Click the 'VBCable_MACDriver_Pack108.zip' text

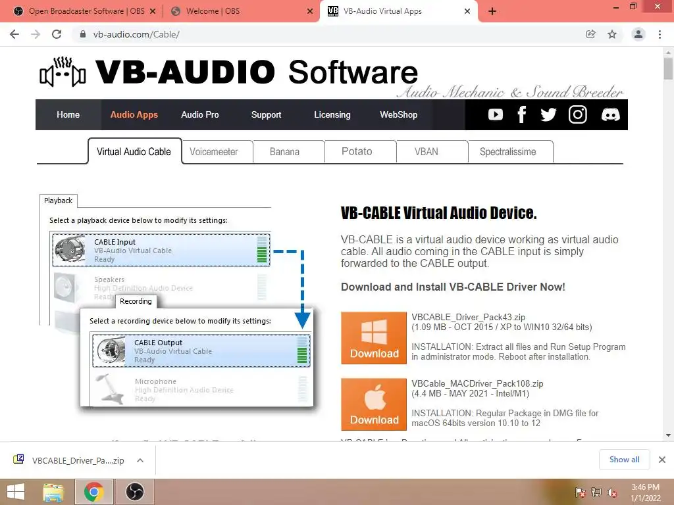[477, 383]
